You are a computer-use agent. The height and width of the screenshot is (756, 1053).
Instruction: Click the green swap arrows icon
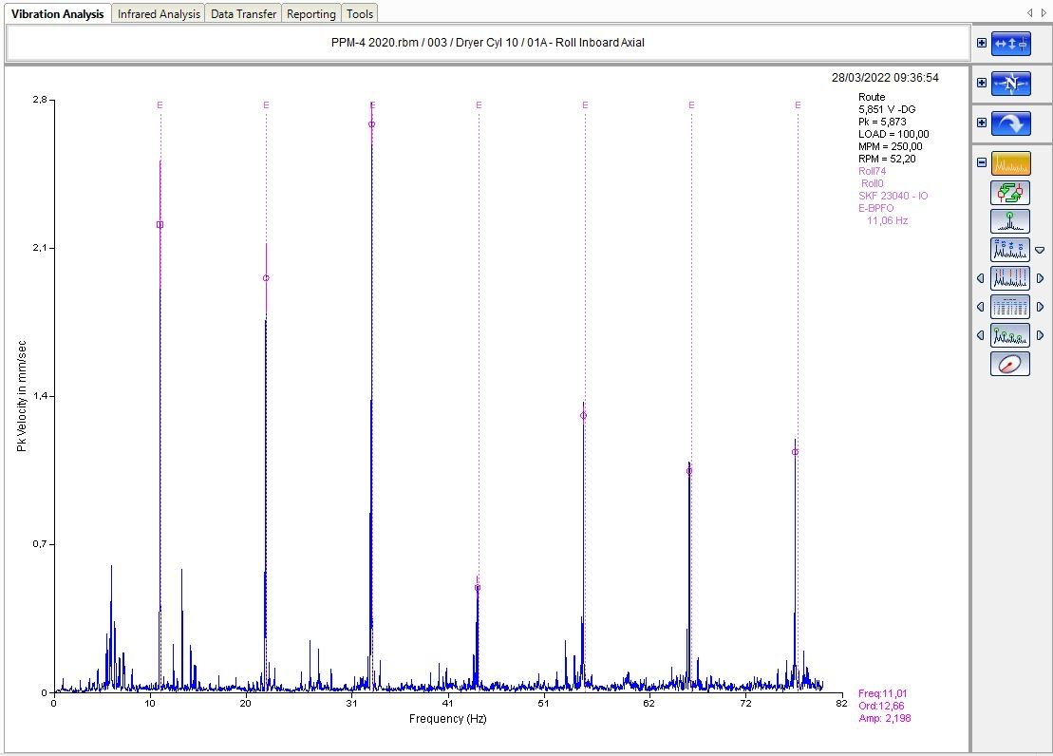(x=1010, y=193)
